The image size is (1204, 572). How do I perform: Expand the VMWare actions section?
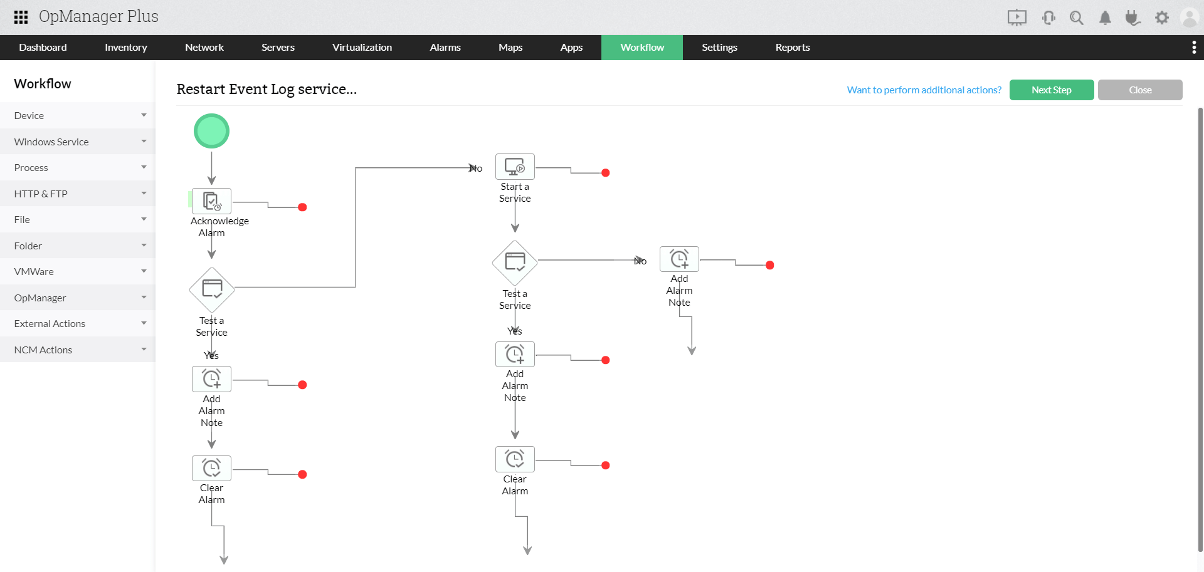click(x=77, y=271)
